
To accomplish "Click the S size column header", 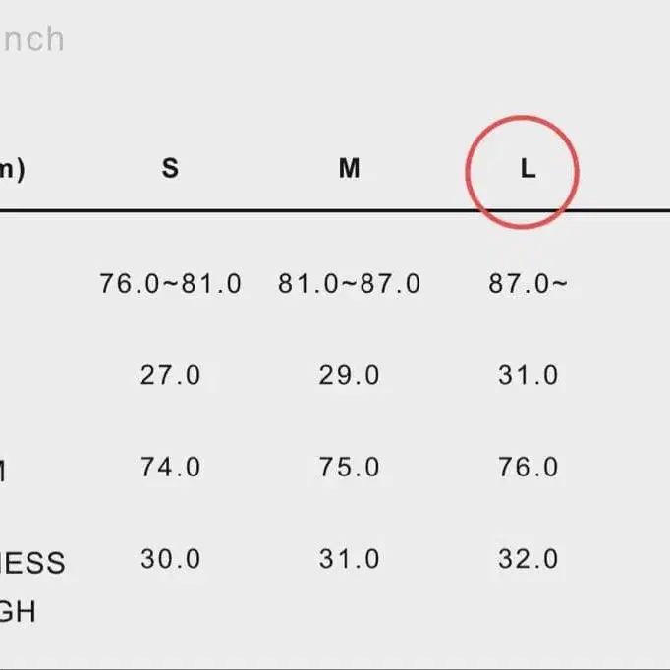I will (x=170, y=169).
